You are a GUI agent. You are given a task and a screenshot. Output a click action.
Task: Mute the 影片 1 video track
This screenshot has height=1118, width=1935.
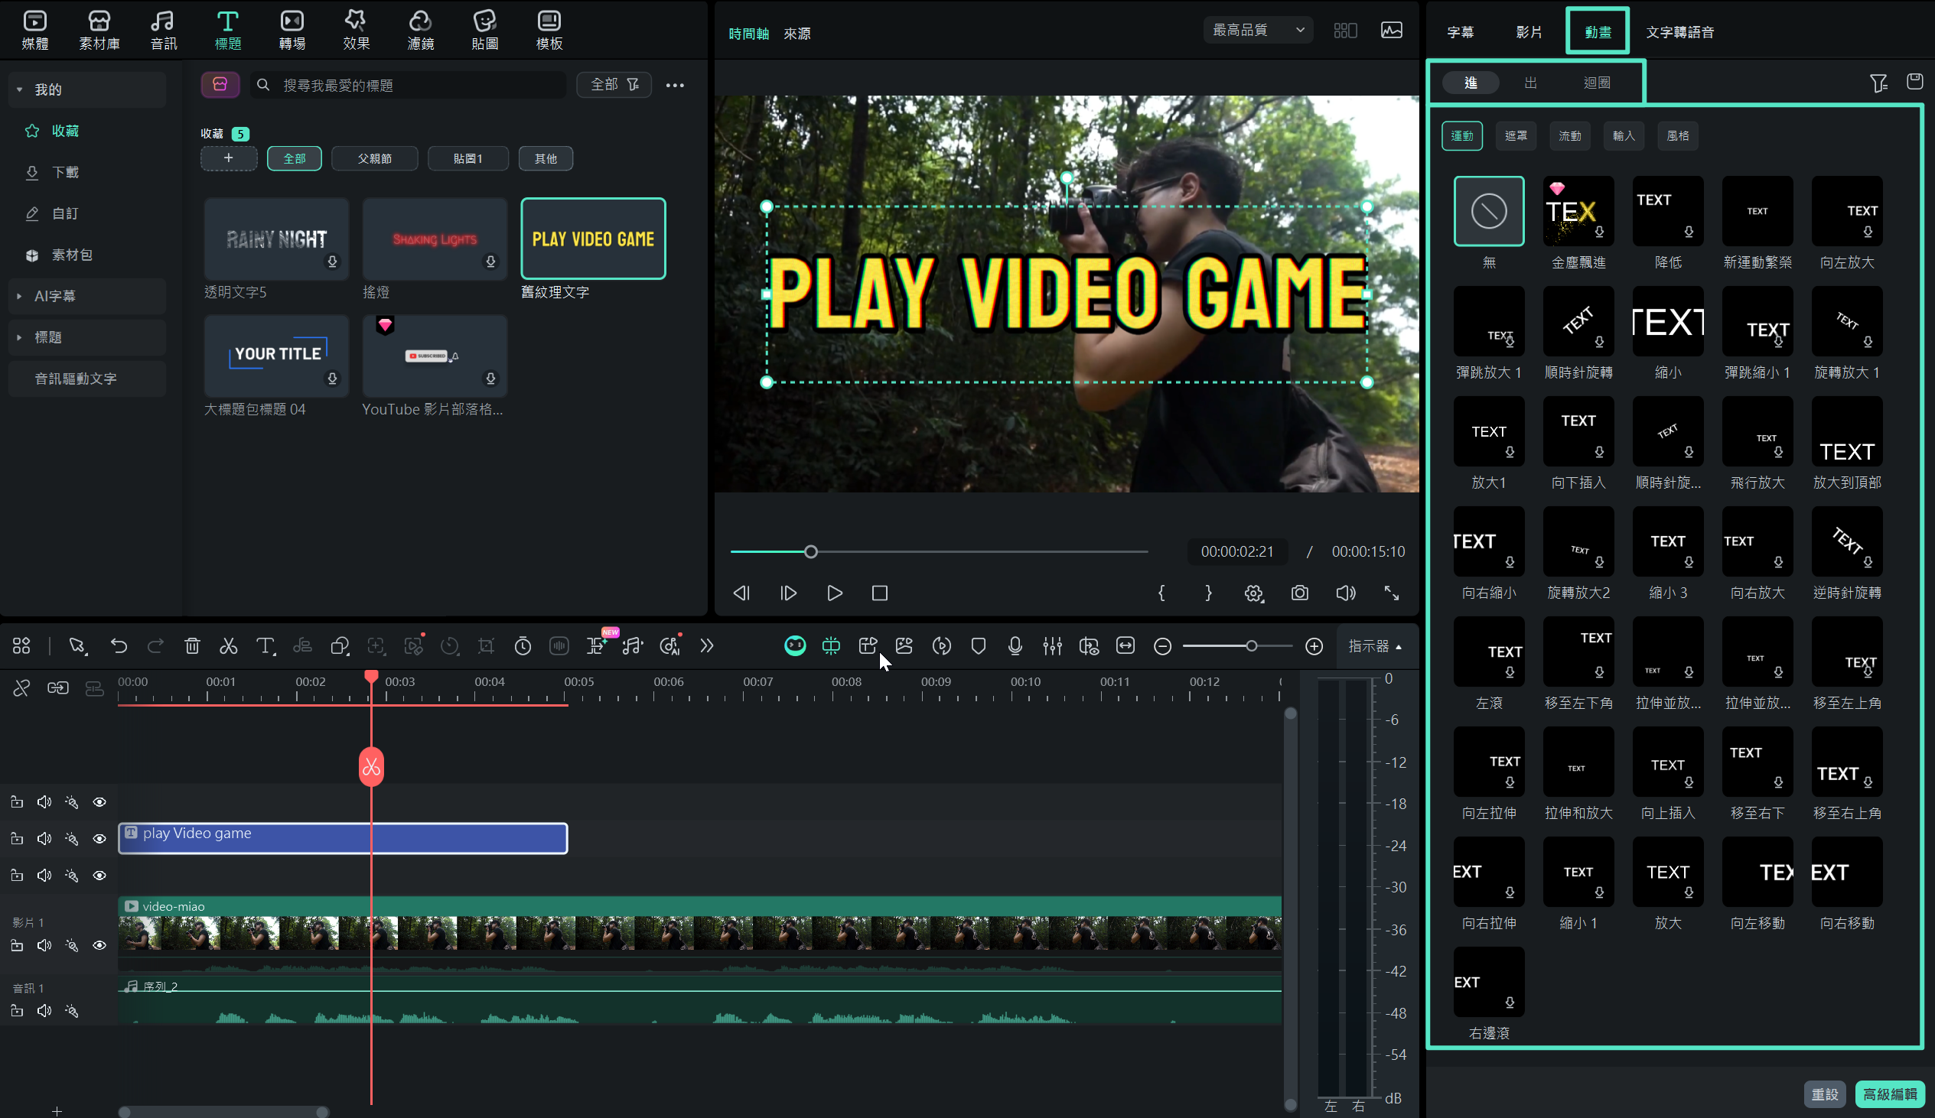pyautogui.click(x=44, y=945)
